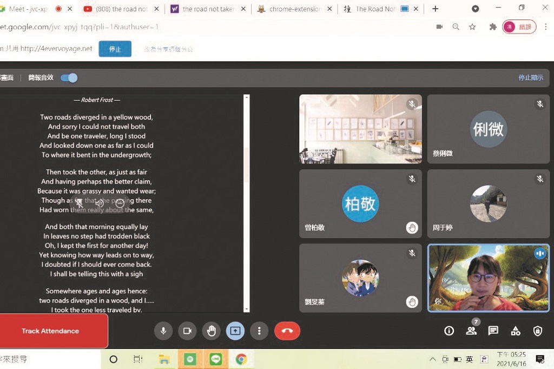Viewport: 554px width, 369px height.
Task: Open the meeting details info icon
Action: (x=449, y=331)
